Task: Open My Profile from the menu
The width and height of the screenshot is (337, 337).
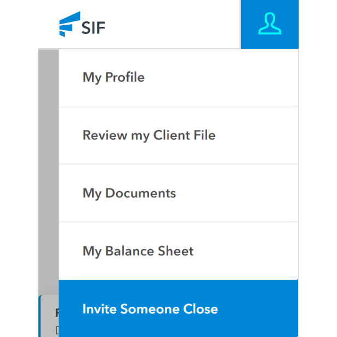Action: coord(113,77)
